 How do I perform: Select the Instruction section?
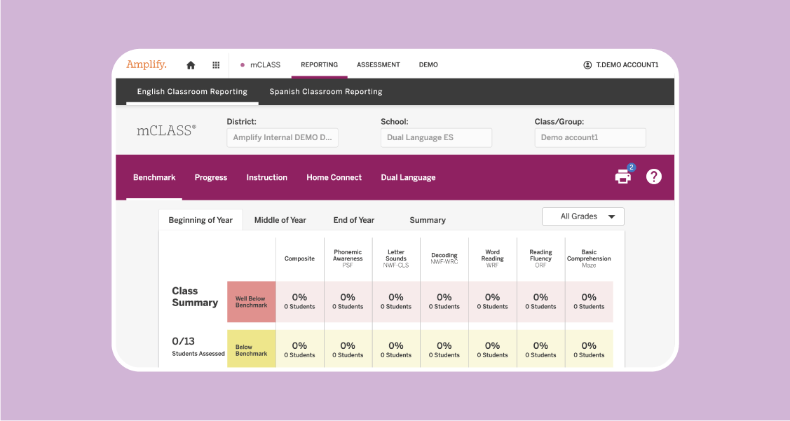[x=266, y=177]
